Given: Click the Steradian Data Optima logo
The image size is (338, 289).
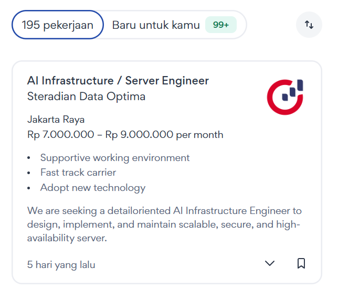Looking at the screenshot, I should coord(285,97).
